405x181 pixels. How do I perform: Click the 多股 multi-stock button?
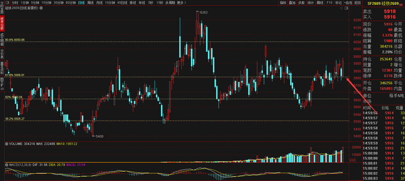pos(301,3)
